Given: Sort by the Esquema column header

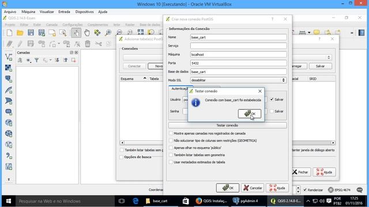Looking at the screenshot, I should [x=133, y=79].
